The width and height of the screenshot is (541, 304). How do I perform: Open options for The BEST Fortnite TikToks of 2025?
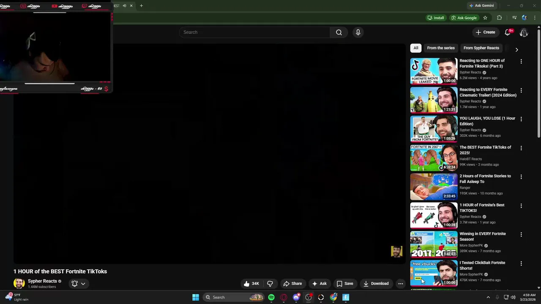521,148
